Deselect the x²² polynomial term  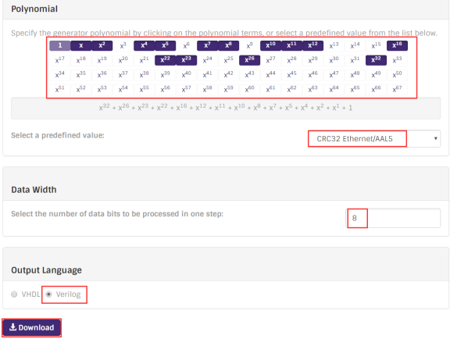tap(166, 60)
